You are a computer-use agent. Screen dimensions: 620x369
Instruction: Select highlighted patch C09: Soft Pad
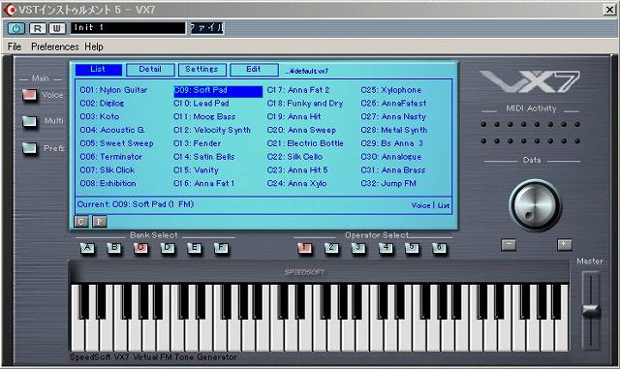click(218, 91)
